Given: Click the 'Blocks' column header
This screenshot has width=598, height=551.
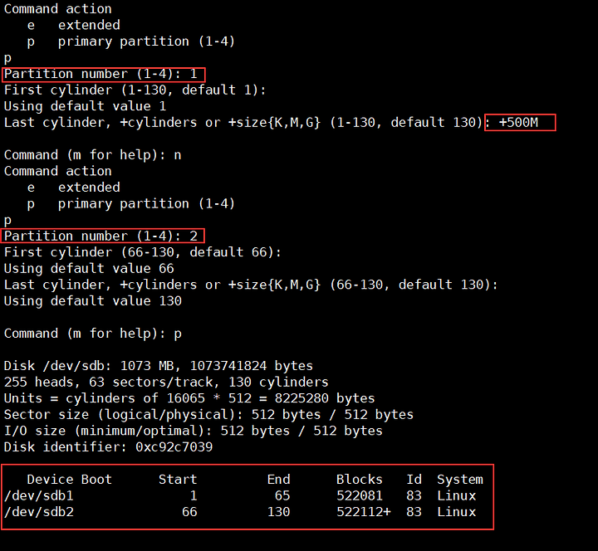Looking at the screenshot, I should 360,480.
